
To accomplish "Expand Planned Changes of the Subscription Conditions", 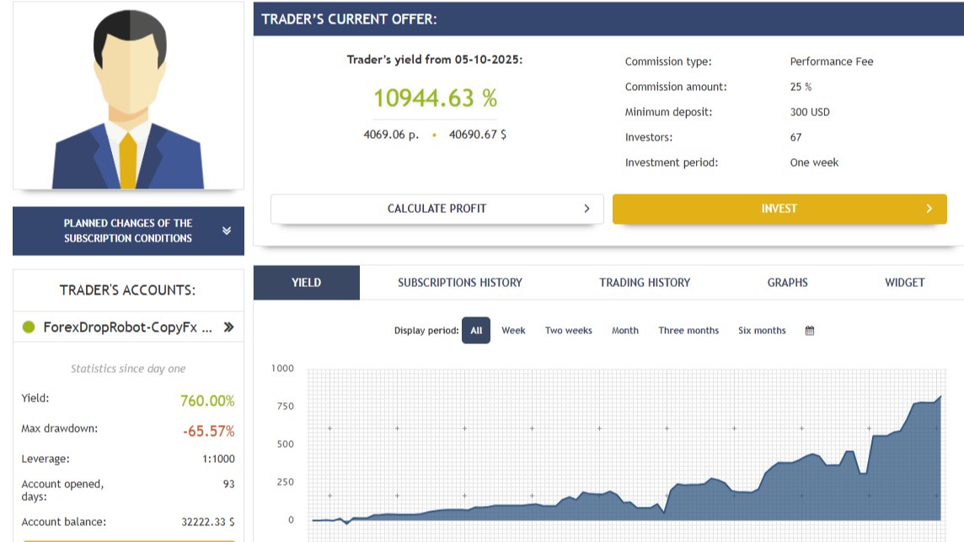I will coord(128,231).
